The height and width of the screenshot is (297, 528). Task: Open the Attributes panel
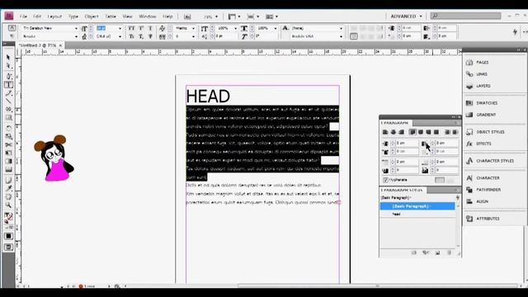coord(483,218)
